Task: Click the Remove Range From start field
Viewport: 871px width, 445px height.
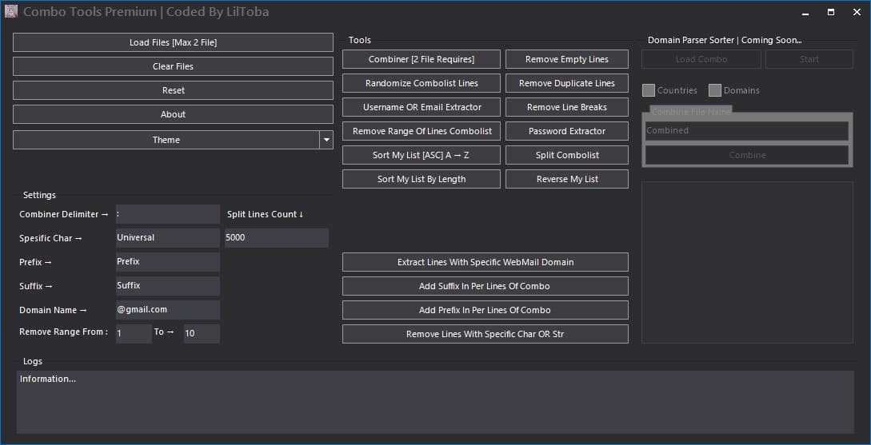Action: pyautogui.click(x=133, y=334)
